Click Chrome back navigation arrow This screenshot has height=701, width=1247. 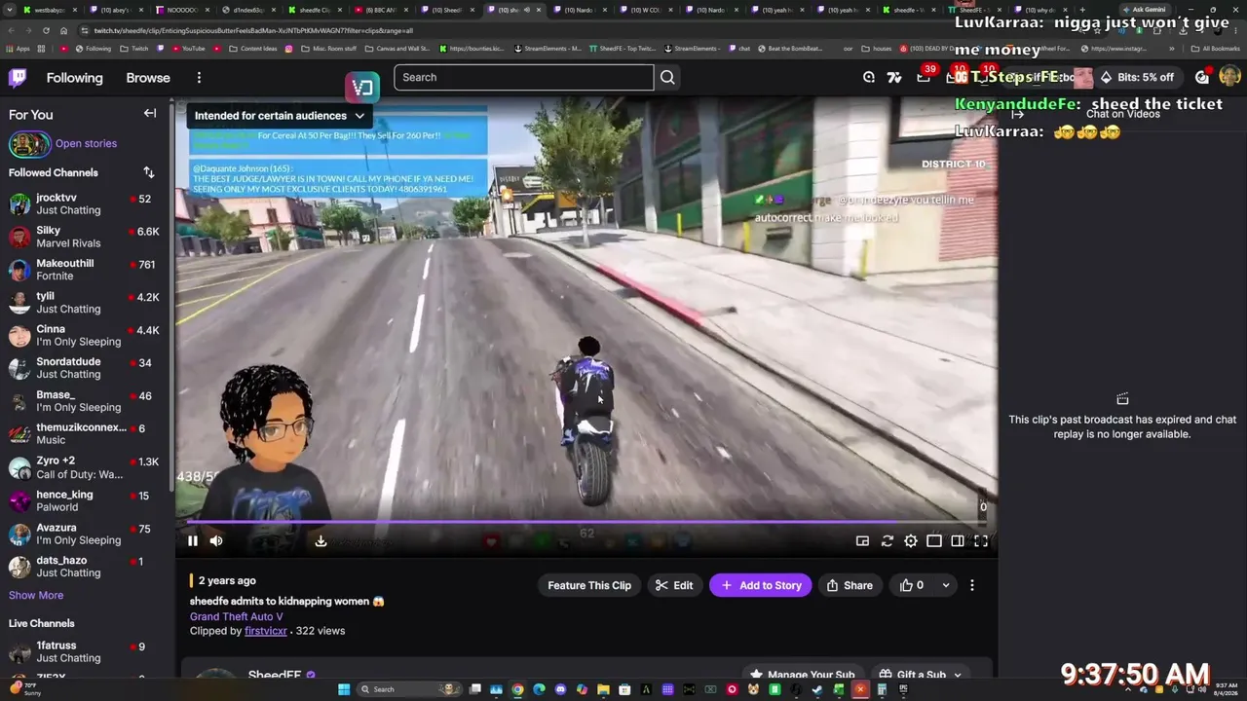click(10, 30)
